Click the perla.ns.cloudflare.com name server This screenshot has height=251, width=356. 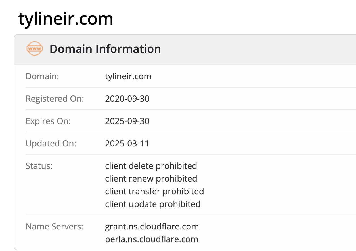pyautogui.click(x=152, y=239)
